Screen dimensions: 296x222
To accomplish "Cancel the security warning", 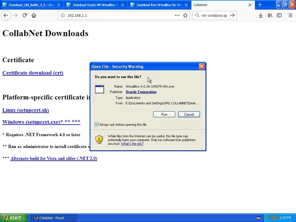I will [x=189, y=114].
